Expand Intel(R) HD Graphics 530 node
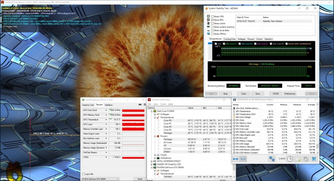The width and height of the screenshot is (334, 181). tap(152, 164)
